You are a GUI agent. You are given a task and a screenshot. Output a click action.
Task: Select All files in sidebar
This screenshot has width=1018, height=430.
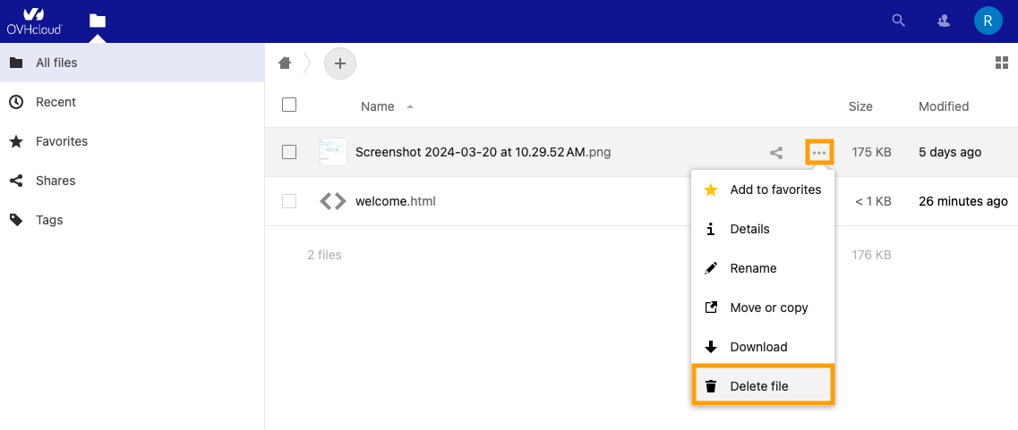click(x=132, y=63)
